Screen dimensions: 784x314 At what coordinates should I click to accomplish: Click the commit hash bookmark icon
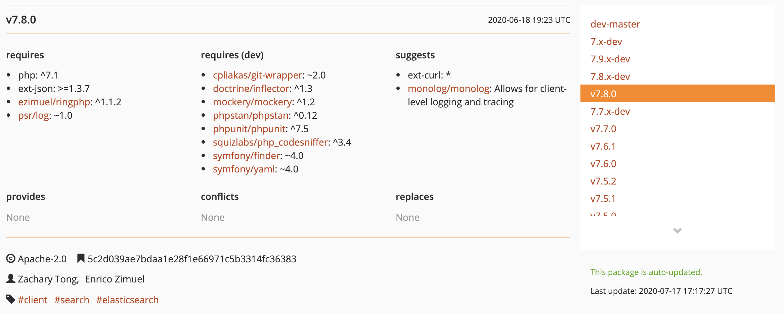[x=80, y=258]
